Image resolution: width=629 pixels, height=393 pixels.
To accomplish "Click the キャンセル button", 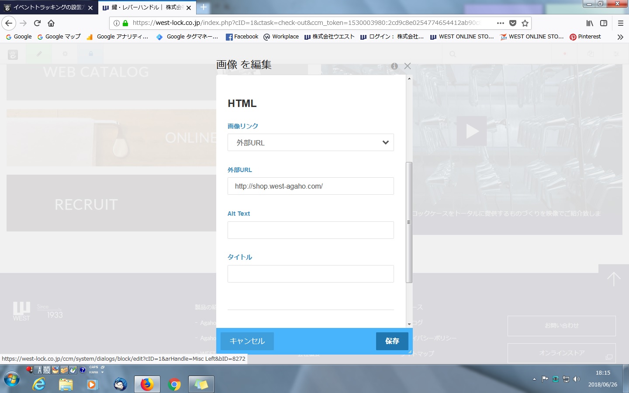I will 247,341.
